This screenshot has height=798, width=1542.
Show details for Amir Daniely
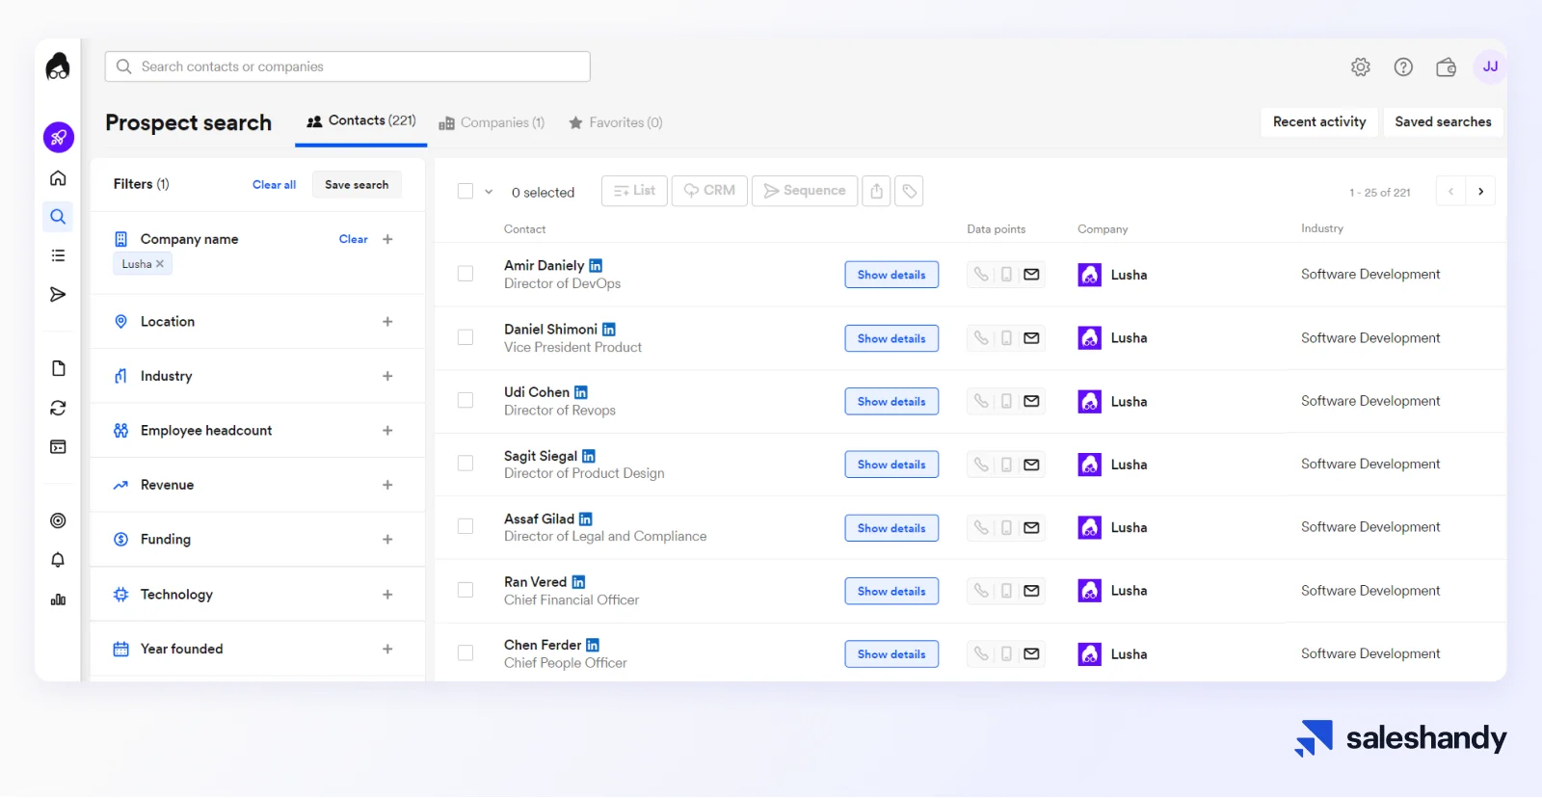[x=891, y=275]
